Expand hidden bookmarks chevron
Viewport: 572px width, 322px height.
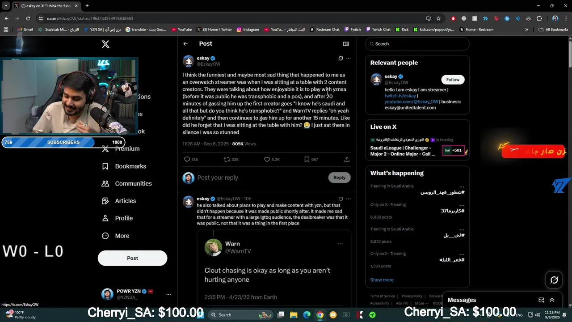(526, 30)
